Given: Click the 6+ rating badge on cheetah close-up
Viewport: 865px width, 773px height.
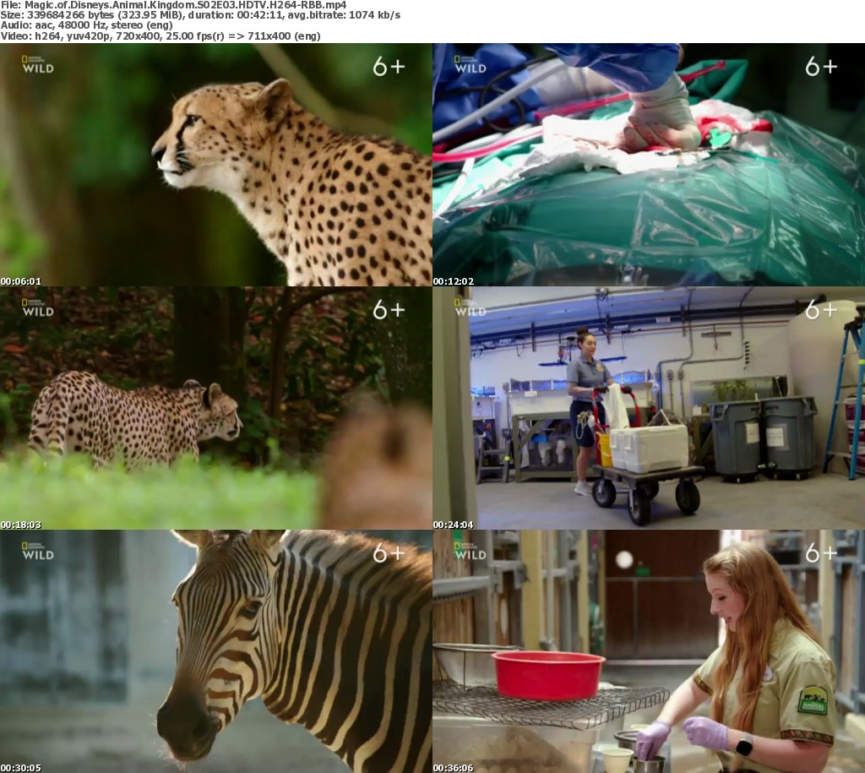Looking at the screenshot, I should click(x=389, y=67).
